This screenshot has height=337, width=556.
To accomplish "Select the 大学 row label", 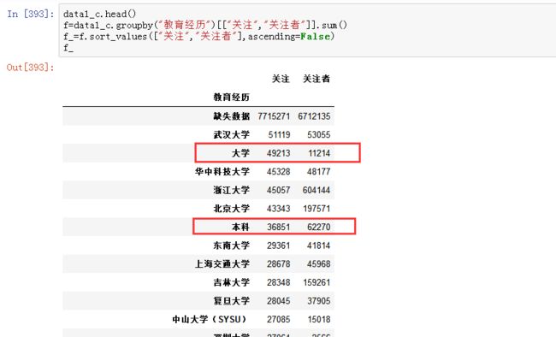I will coord(240,153).
